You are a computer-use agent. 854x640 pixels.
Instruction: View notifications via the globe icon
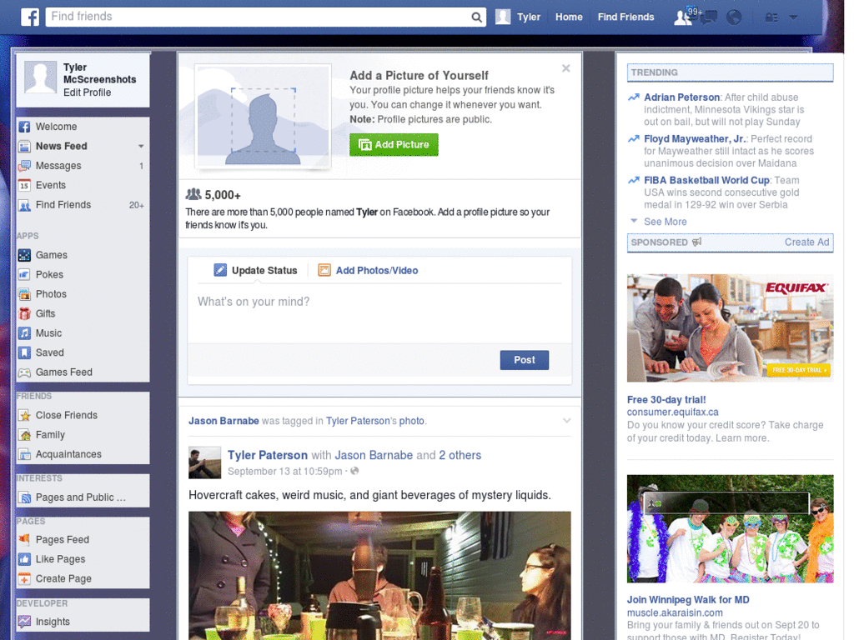tap(734, 17)
